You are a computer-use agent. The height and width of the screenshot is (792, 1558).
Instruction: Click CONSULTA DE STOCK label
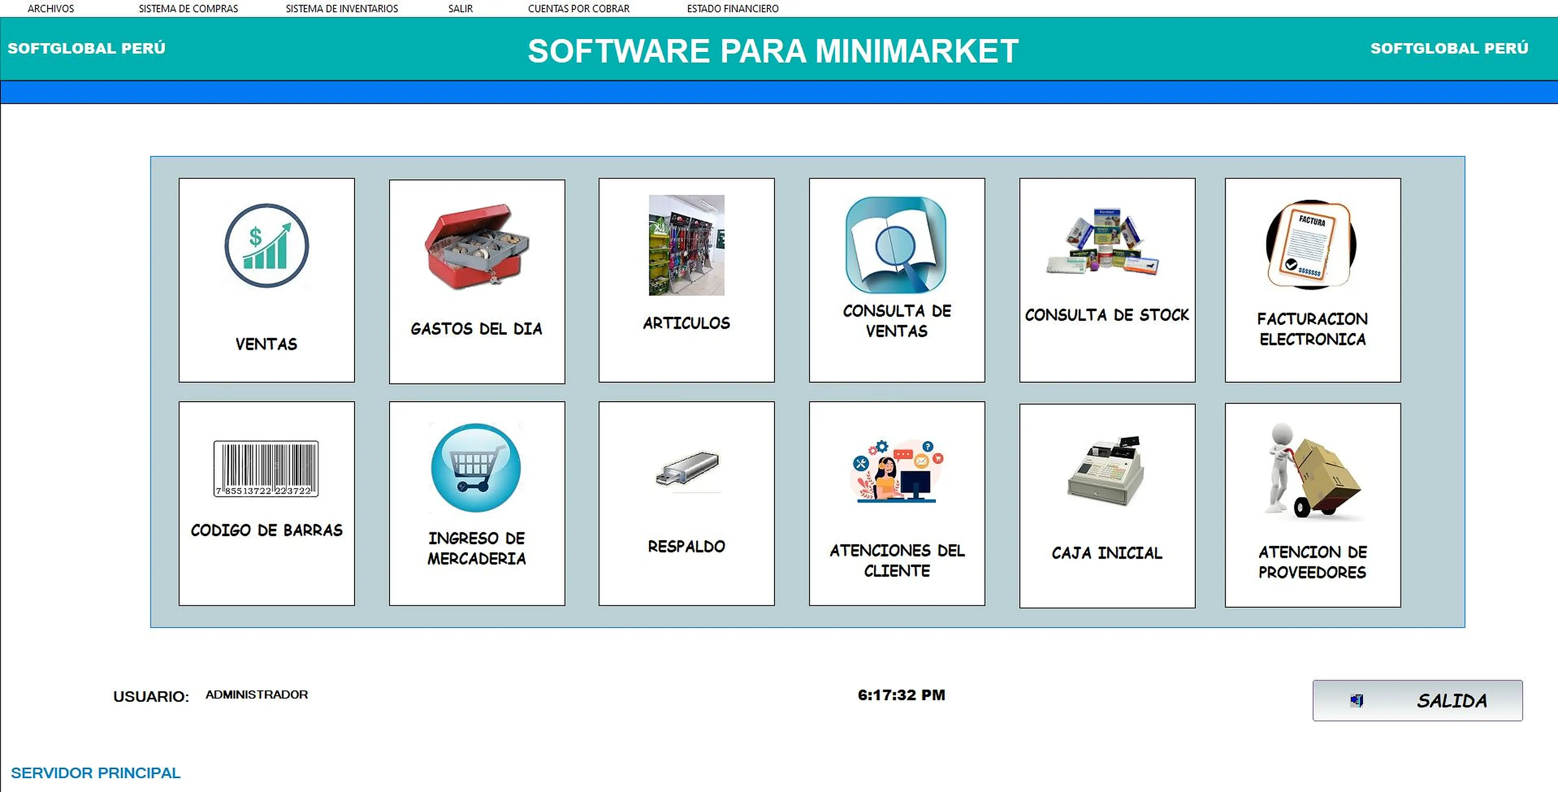(1107, 314)
